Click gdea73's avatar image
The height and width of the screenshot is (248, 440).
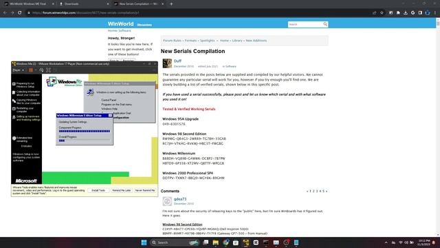167,201
